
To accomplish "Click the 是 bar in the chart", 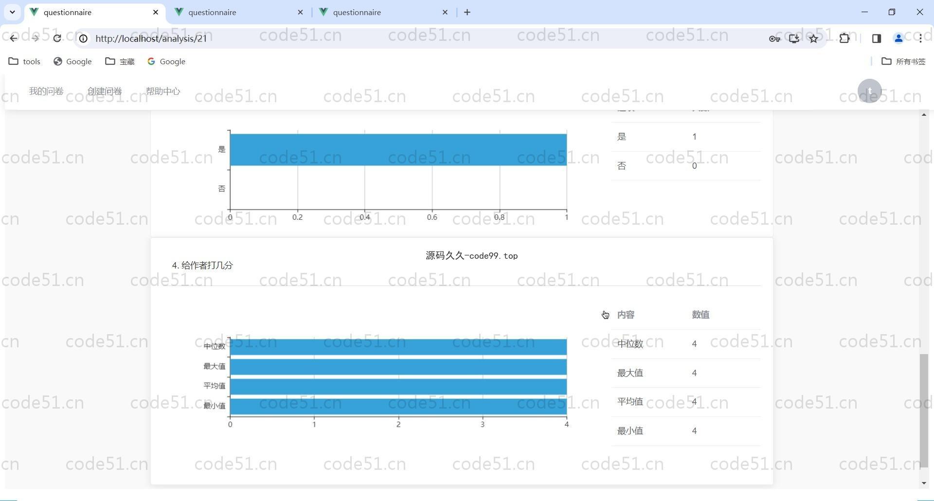I will click(x=398, y=150).
